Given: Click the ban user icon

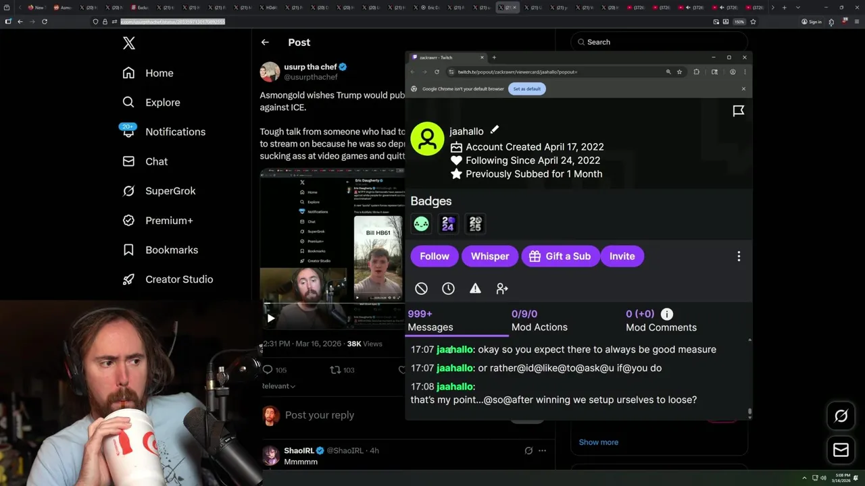Looking at the screenshot, I should coord(421,289).
